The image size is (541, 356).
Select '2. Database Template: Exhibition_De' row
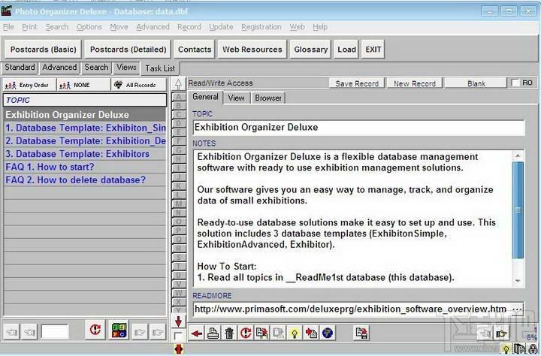click(85, 141)
